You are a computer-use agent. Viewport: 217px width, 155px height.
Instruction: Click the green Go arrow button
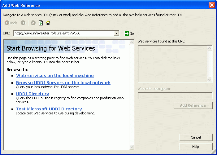129,33
